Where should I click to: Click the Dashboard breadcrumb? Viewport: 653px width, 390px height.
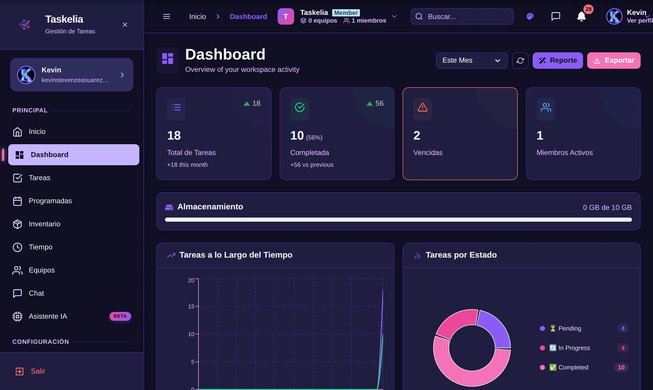[248, 17]
